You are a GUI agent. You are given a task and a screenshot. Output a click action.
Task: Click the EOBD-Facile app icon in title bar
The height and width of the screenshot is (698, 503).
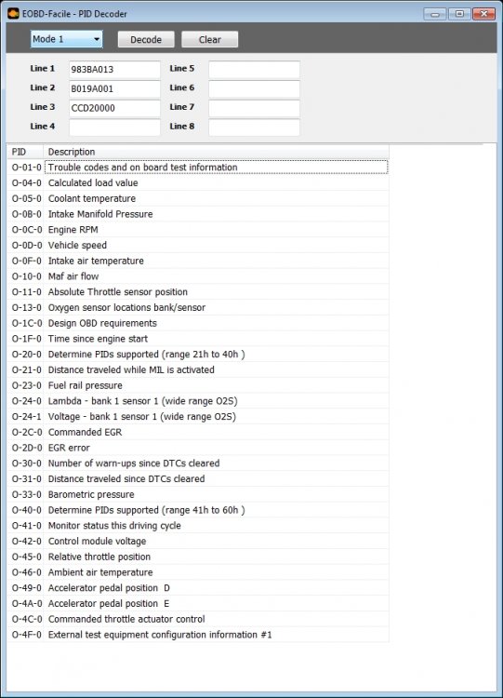click(13, 13)
